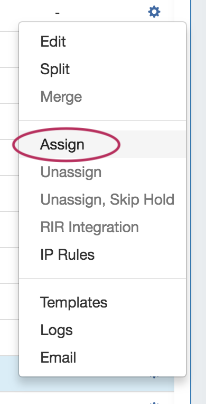Choose Unassign, Skip Hold

pos(107,199)
